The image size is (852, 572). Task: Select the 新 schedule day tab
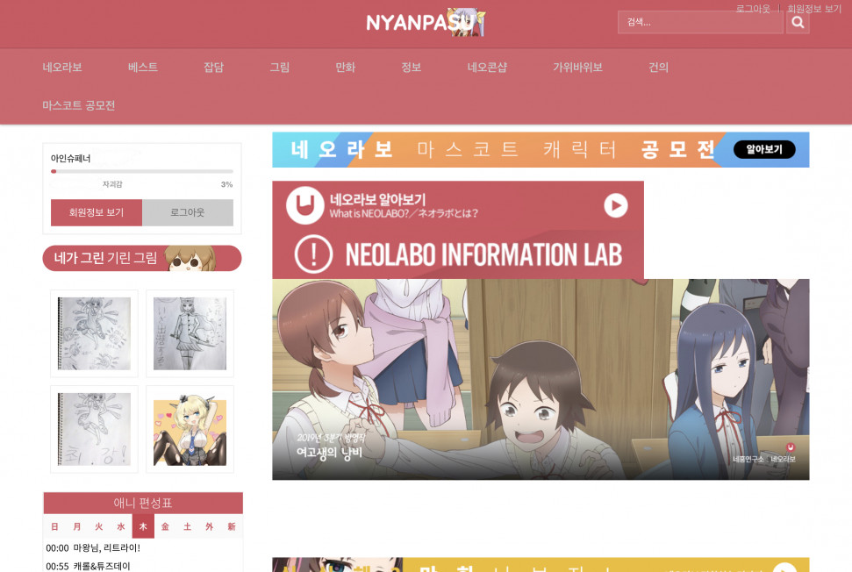(x=232, y=526)
